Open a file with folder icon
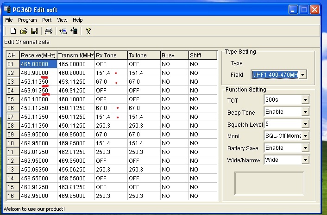The width and height of the screenshot is (327, 215). pyautogui.click(x=24, y=31)
